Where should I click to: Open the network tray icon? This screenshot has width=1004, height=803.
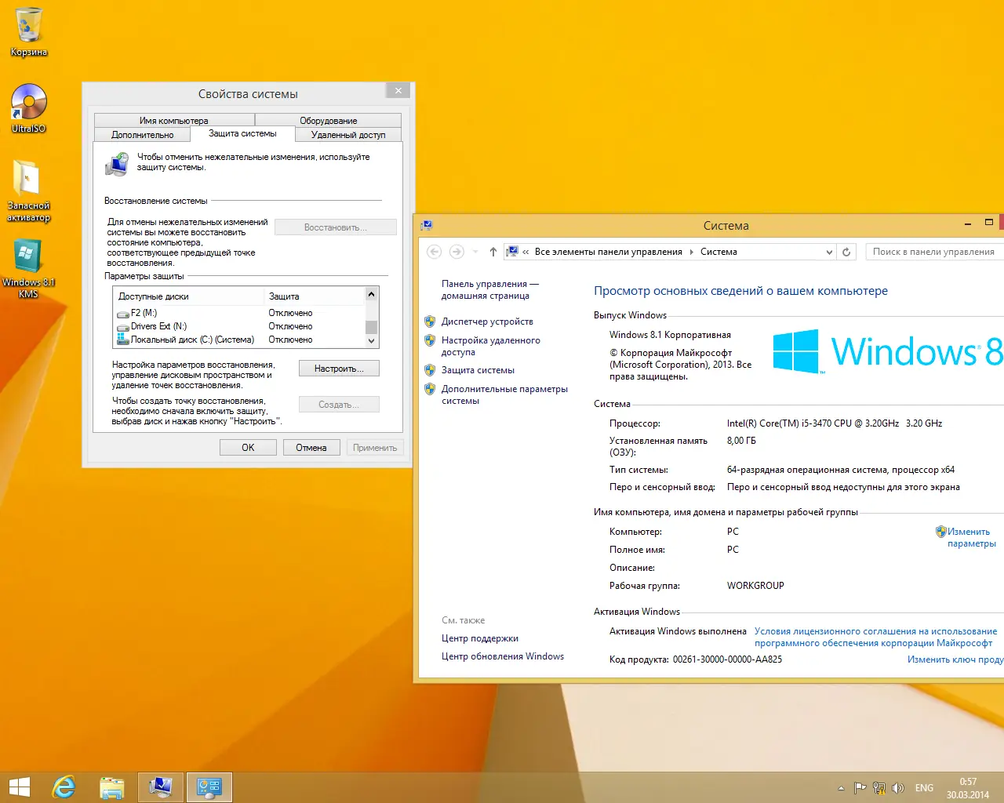tap(879, 788)
